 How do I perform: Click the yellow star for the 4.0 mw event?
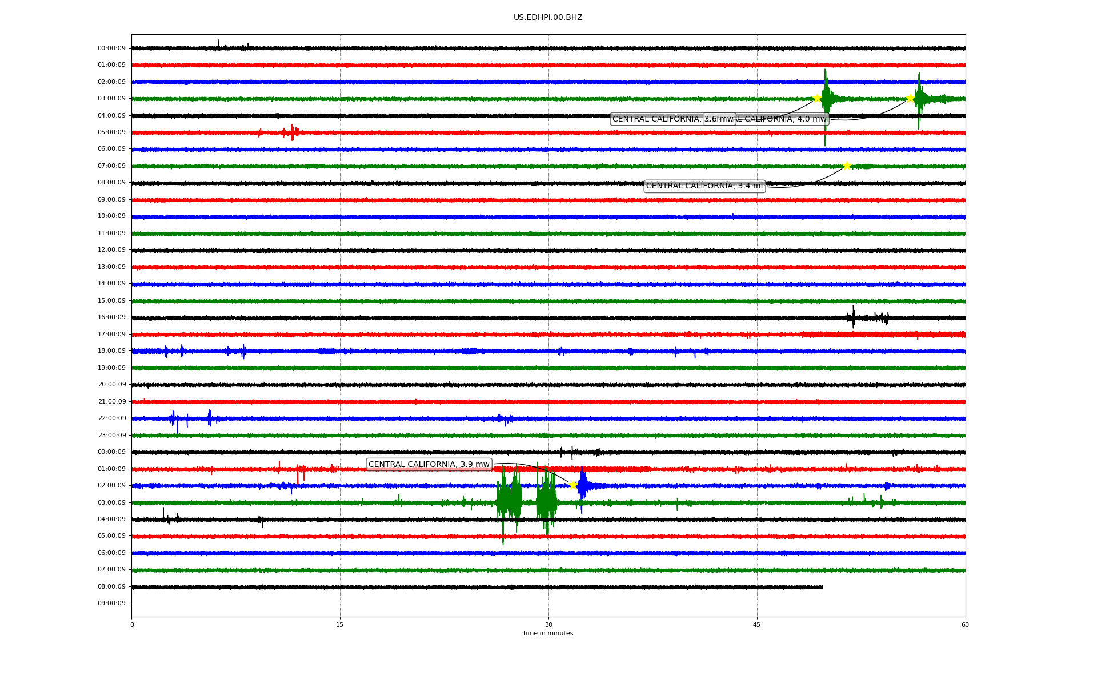[x=910, y=98]
